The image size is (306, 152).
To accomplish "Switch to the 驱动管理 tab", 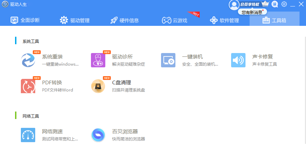I will pyautogui.click(x=75, y=20).
